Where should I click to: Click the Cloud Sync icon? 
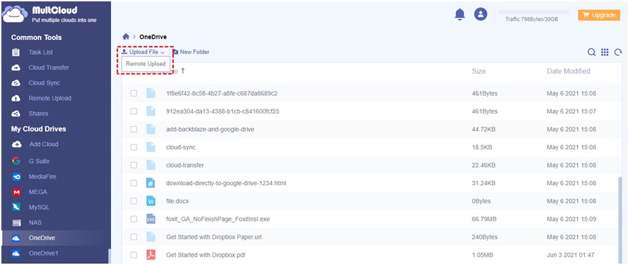pos(16,83)
